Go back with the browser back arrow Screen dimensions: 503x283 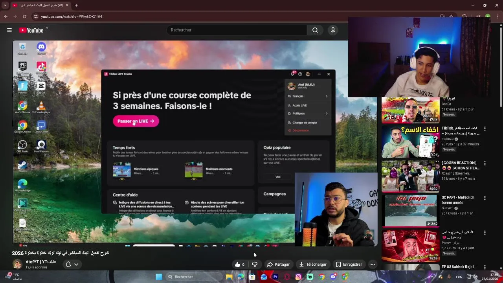pos(6,17)
